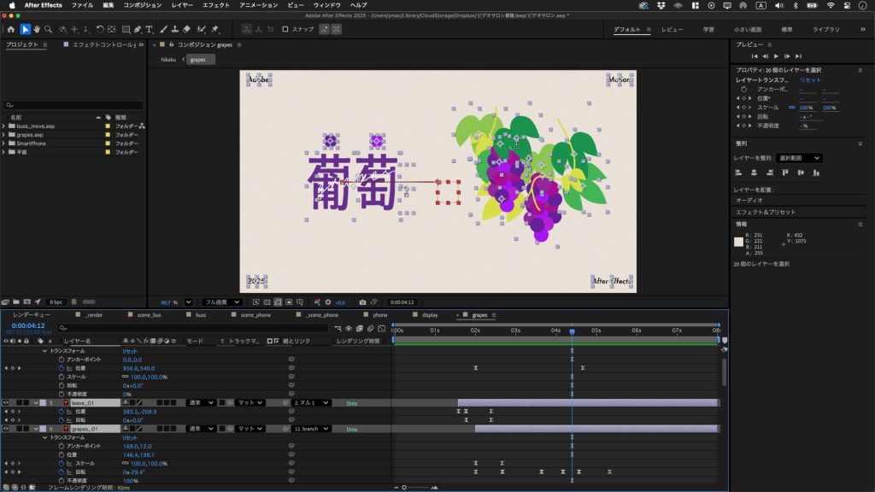
Task: Hide the leave_01 layer with eye icon
Action: (x=6, y=402)
